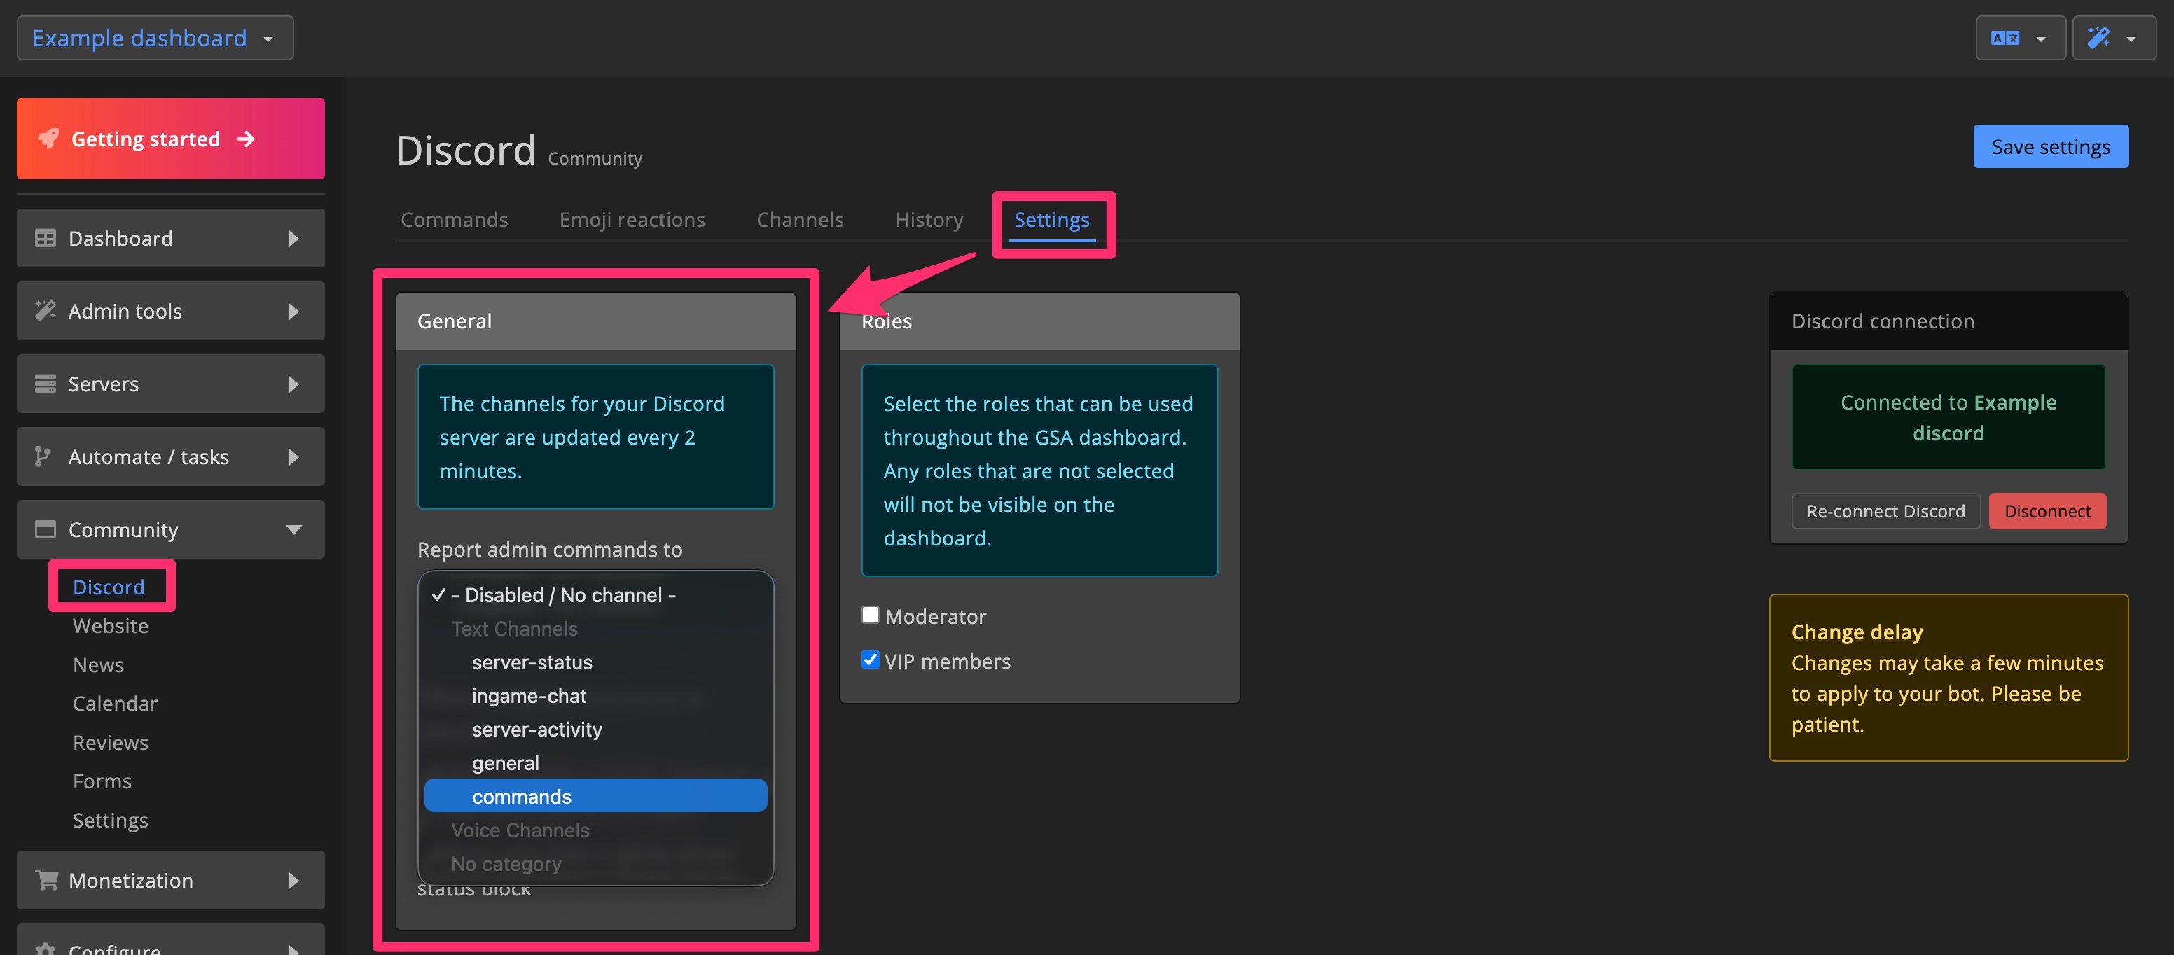Image resolution: width=2174 pixels, height=955 pixels.
Task: Click the Re-connect Discord button
Action: tap(1886, 510)
